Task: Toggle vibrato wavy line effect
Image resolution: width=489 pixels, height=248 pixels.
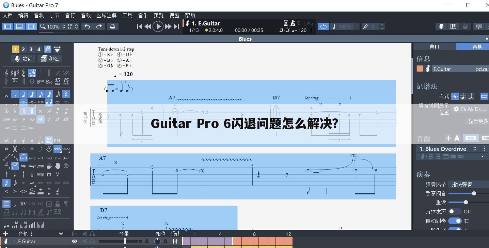Action: tap(58, 149)
